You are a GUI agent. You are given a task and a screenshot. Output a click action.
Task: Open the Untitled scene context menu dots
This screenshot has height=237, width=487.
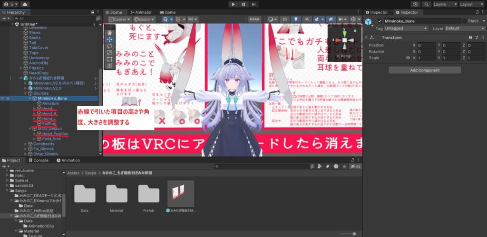(94, 24)
